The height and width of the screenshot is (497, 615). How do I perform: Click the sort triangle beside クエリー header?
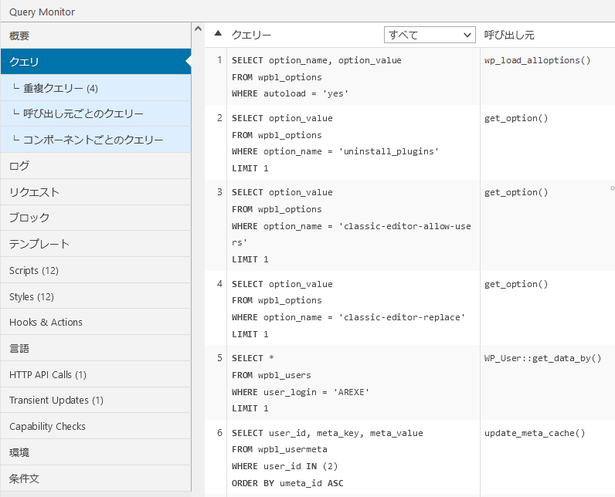point(218,35)
